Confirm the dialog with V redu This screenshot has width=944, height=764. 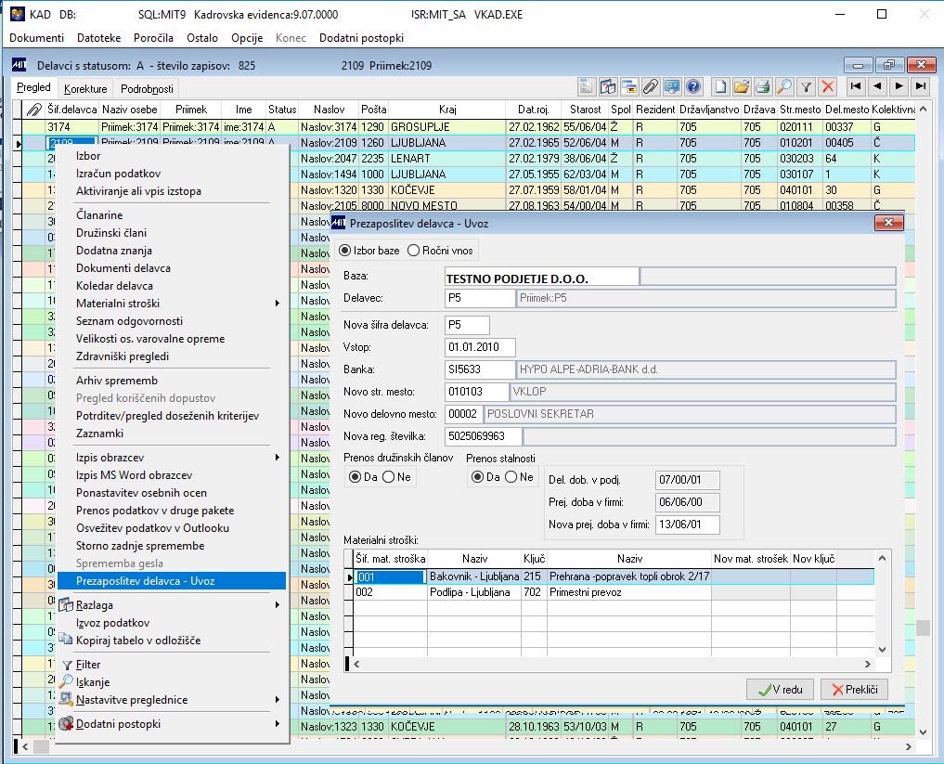click(x=781, y=690)
